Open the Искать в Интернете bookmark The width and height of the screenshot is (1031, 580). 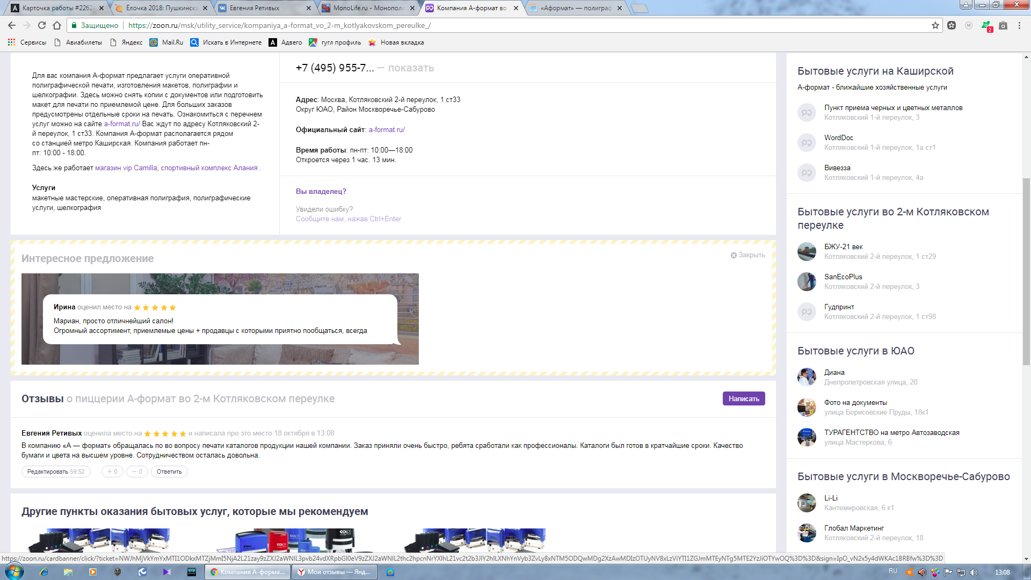226,42
